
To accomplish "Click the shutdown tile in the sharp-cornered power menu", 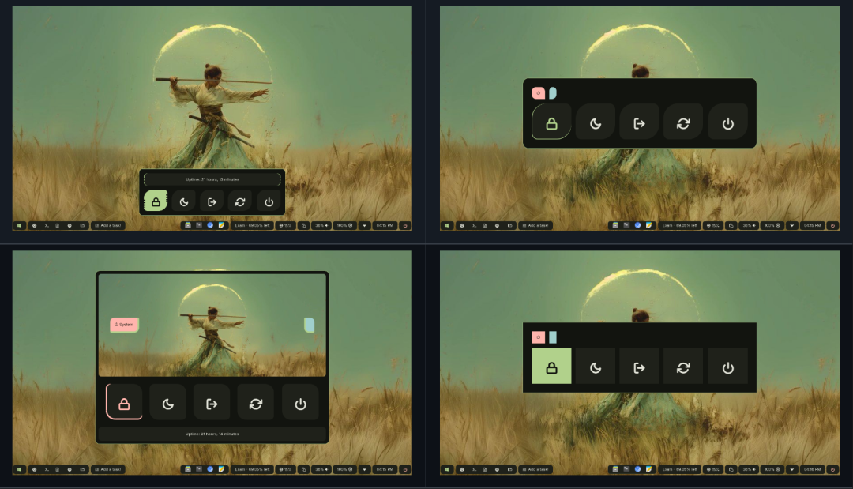I will click(x=728, y=366).
